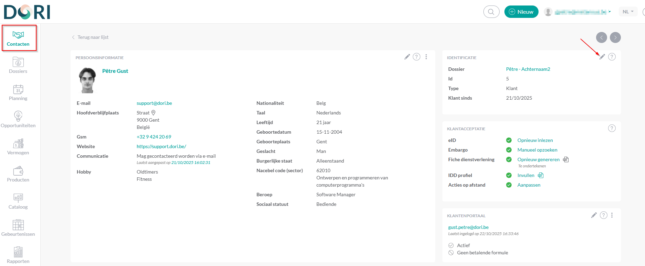Image resolution: width=645 pixels, height=266 pixels.
Task: Click the contact profile photo
Action: point(87,80)
